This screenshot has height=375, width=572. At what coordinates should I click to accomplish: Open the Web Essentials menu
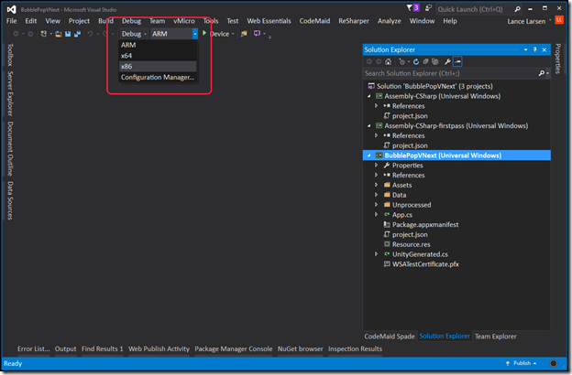click(269, 21)
